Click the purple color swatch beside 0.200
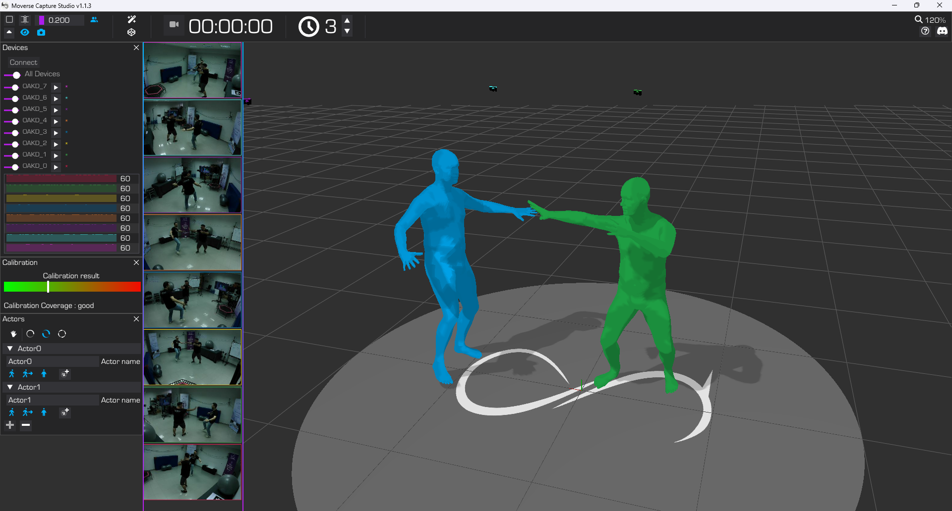 coord(42,20)
